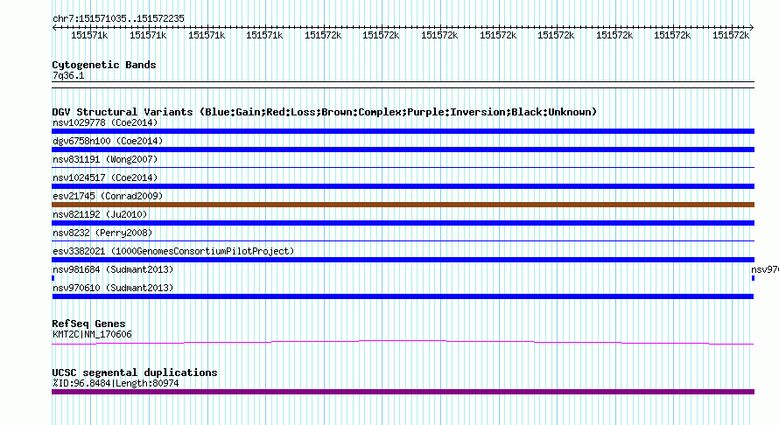Click the right arrow of the coordinate ruler
Image resolution: width=779 pixels, height=425 pixels.
tap(752, 28)
